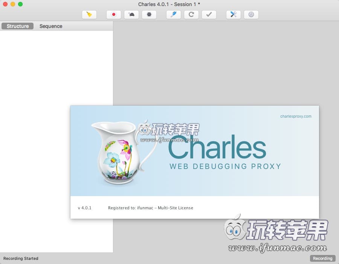Click the 'WEB DEBUGGING PROXY' splash text
Screen dimensions: 339x264
(225, 166)
